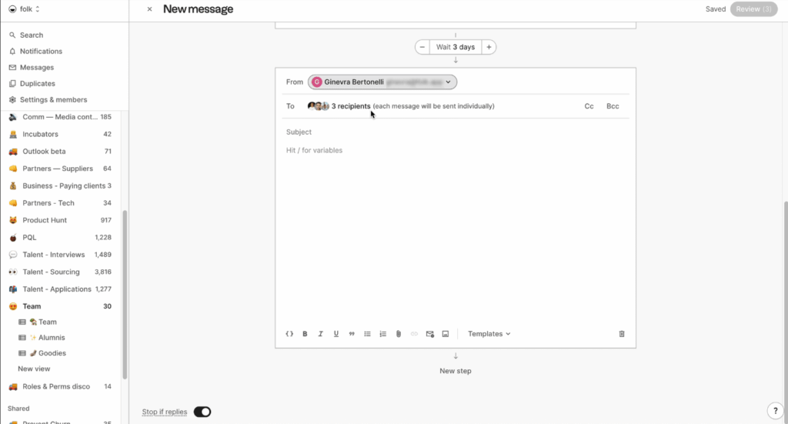
Task: Decrease the wait time with the minus button
Action: coord(422,47)
